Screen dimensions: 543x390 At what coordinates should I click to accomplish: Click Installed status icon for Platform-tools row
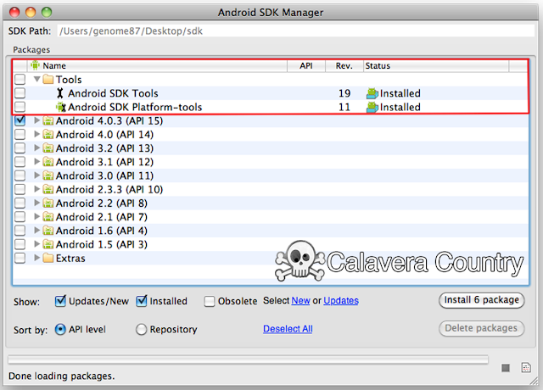372,108
